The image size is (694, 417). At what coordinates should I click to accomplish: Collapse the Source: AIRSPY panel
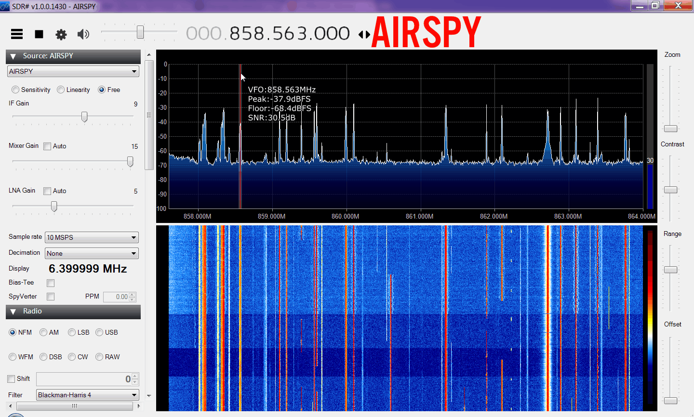tap(13, 56)
